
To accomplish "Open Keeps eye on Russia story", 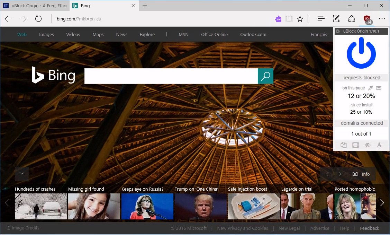I will [147, 206].
